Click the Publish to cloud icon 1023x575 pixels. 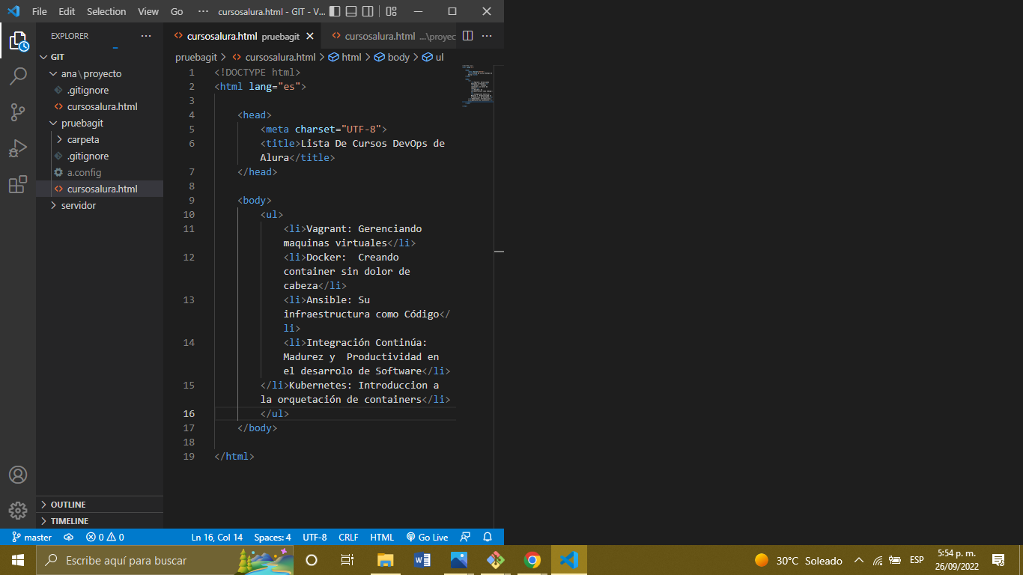[x=68, y=537]
